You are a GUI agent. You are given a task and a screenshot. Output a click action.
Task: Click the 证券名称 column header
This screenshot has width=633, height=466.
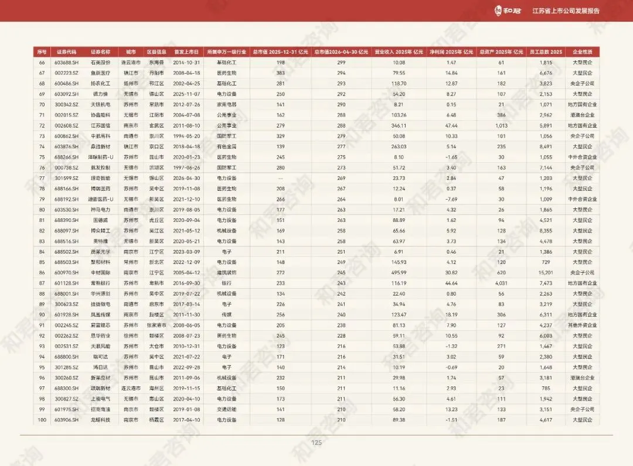point(101,52)
